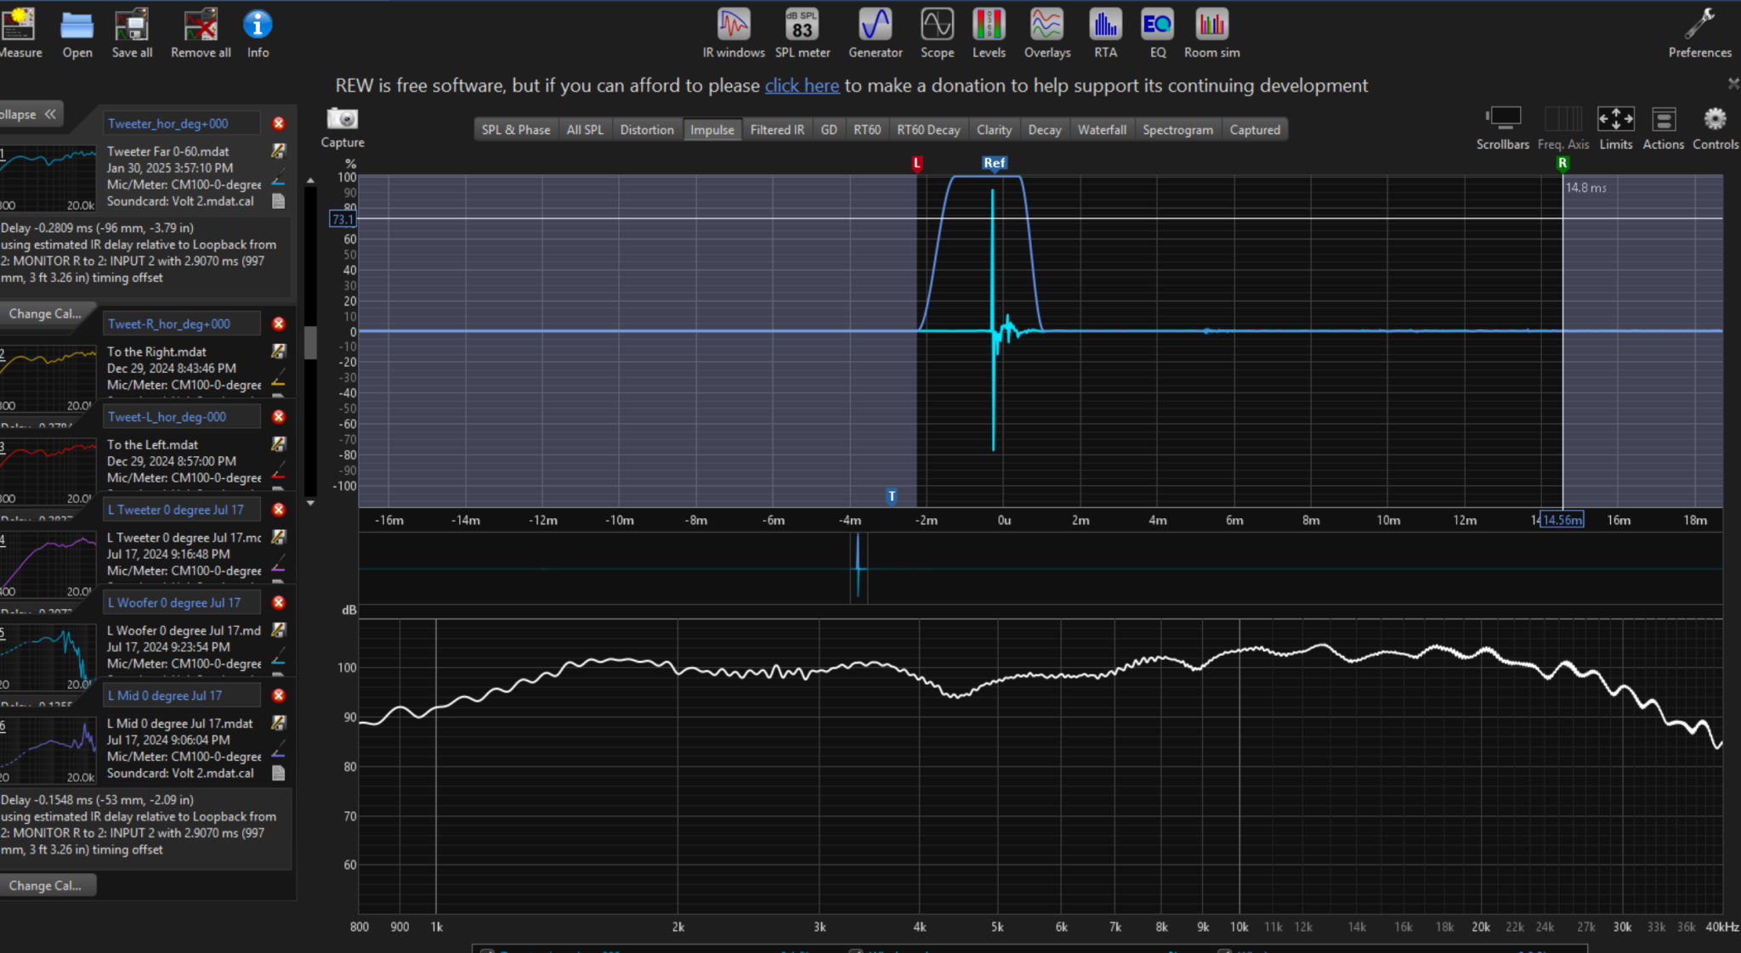Open the Clarity tab
The image size is (1741, 953).
994,129
